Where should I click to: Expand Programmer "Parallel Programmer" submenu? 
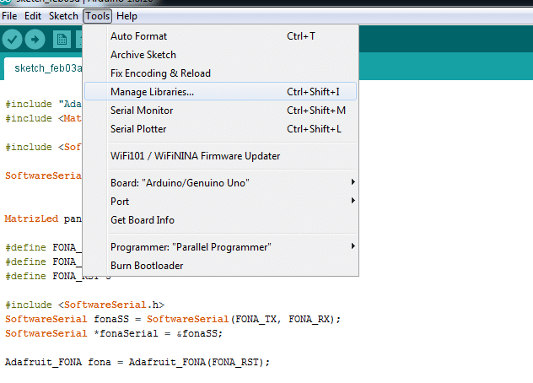coord(191,247)
